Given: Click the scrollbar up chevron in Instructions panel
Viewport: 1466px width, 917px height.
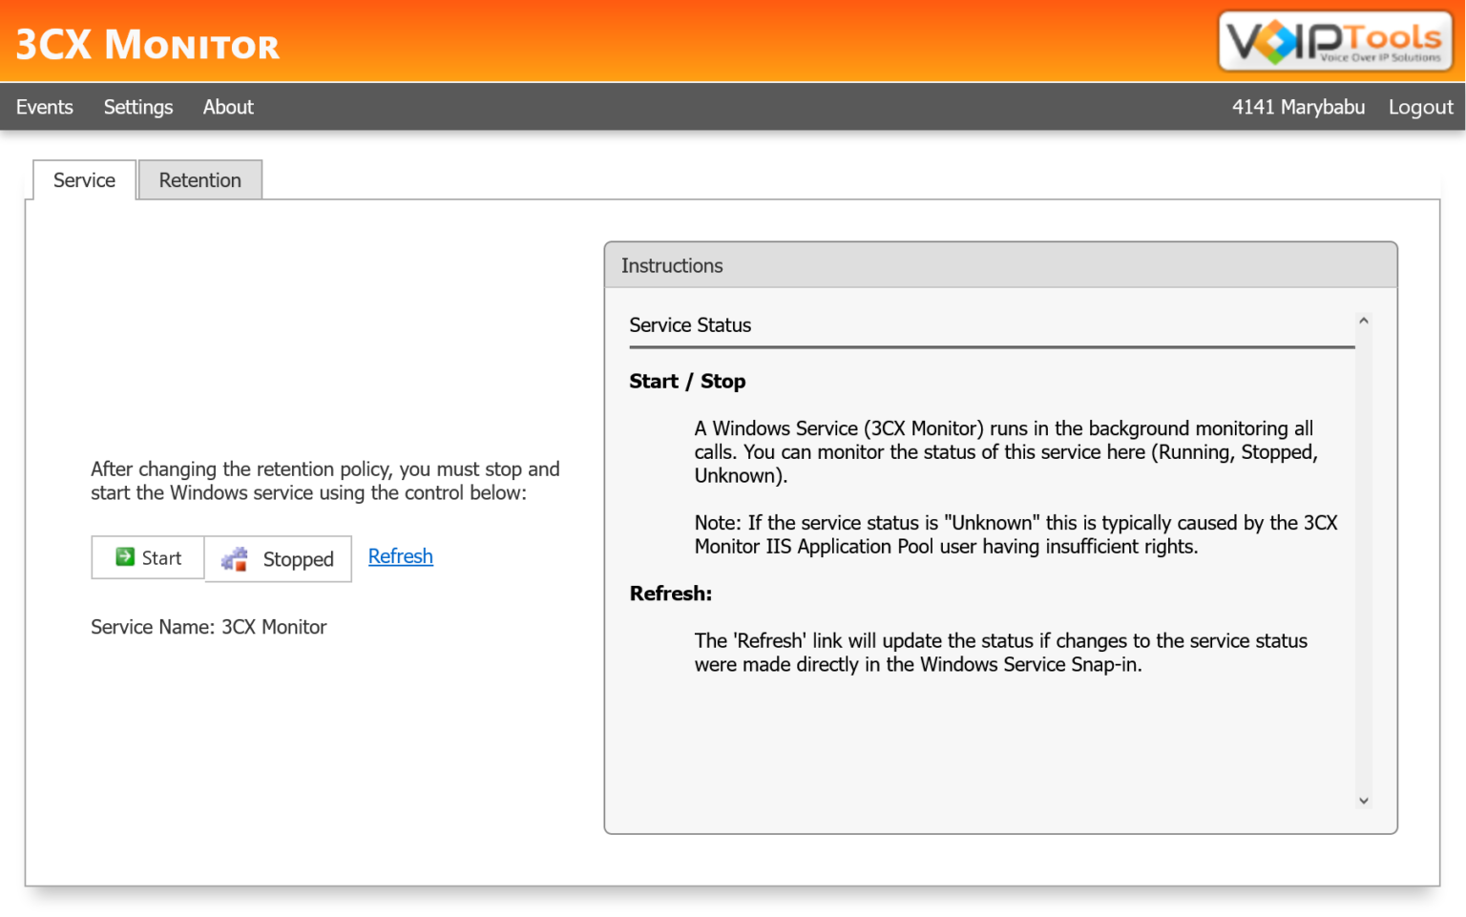Looking at the screenshot, I should [x=1363, y=321].
